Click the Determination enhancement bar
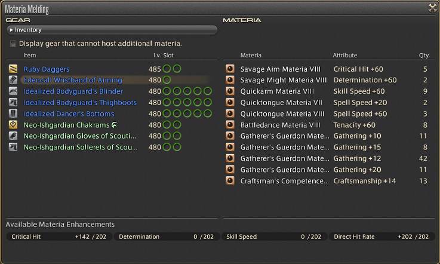This screenshot has height=264, width=440. (x=167, y=237)
